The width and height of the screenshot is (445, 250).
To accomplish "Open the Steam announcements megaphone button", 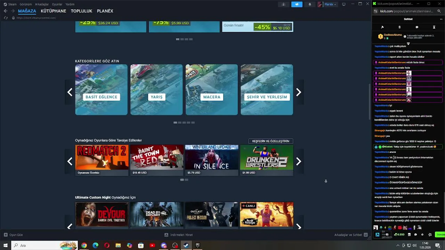I will (297, 4).
